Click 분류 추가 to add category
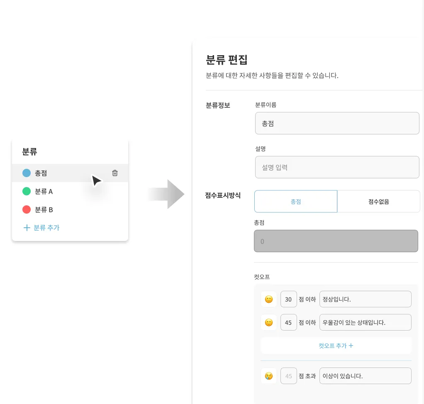Viewport: 424px width, 404px height. (46, 228)
